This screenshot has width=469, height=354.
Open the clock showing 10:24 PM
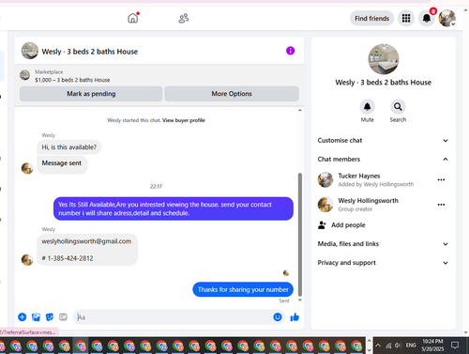point(432,345)
